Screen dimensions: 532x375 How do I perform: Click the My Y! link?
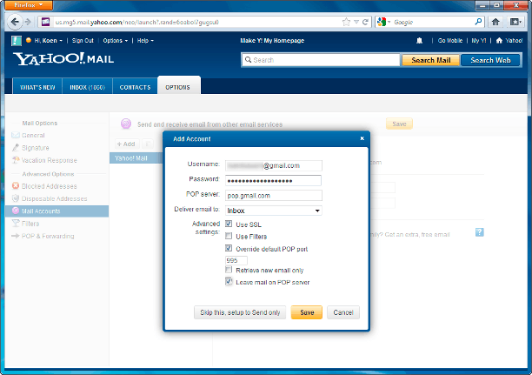479,41
